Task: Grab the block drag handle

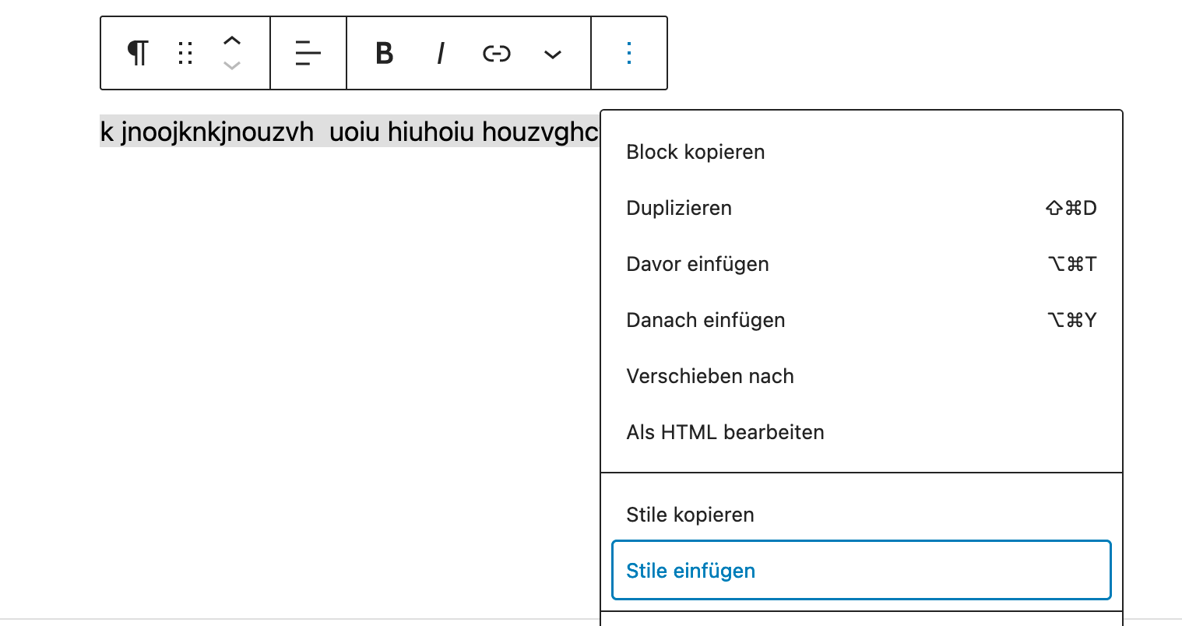Action: pyautogui.click(x=185, y=53)
